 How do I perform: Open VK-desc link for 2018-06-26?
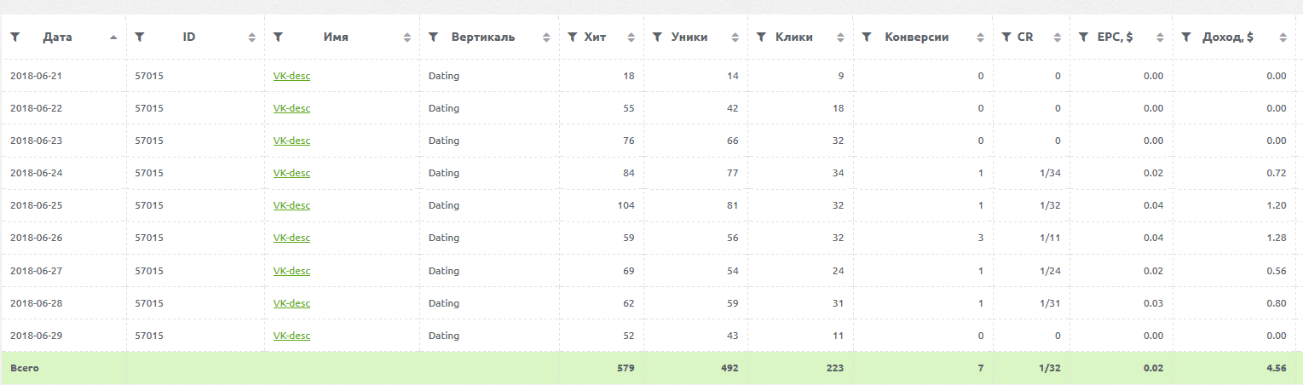coord(291,238)
